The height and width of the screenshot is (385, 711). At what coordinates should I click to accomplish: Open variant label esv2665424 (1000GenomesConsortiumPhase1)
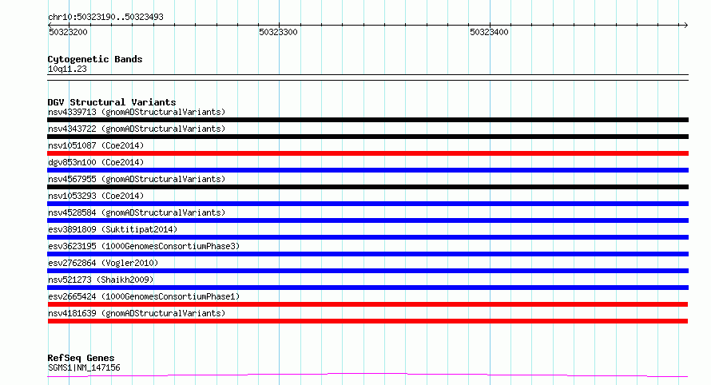pyautogui.click(x=144, y=296)
